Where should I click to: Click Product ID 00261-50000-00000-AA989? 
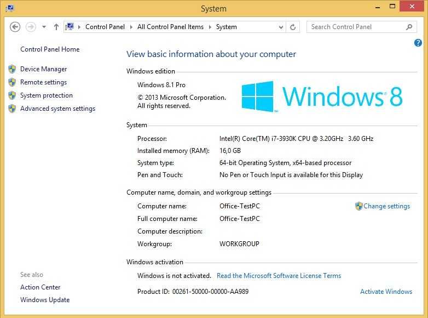pyautogui.click(x=193, y=292)
